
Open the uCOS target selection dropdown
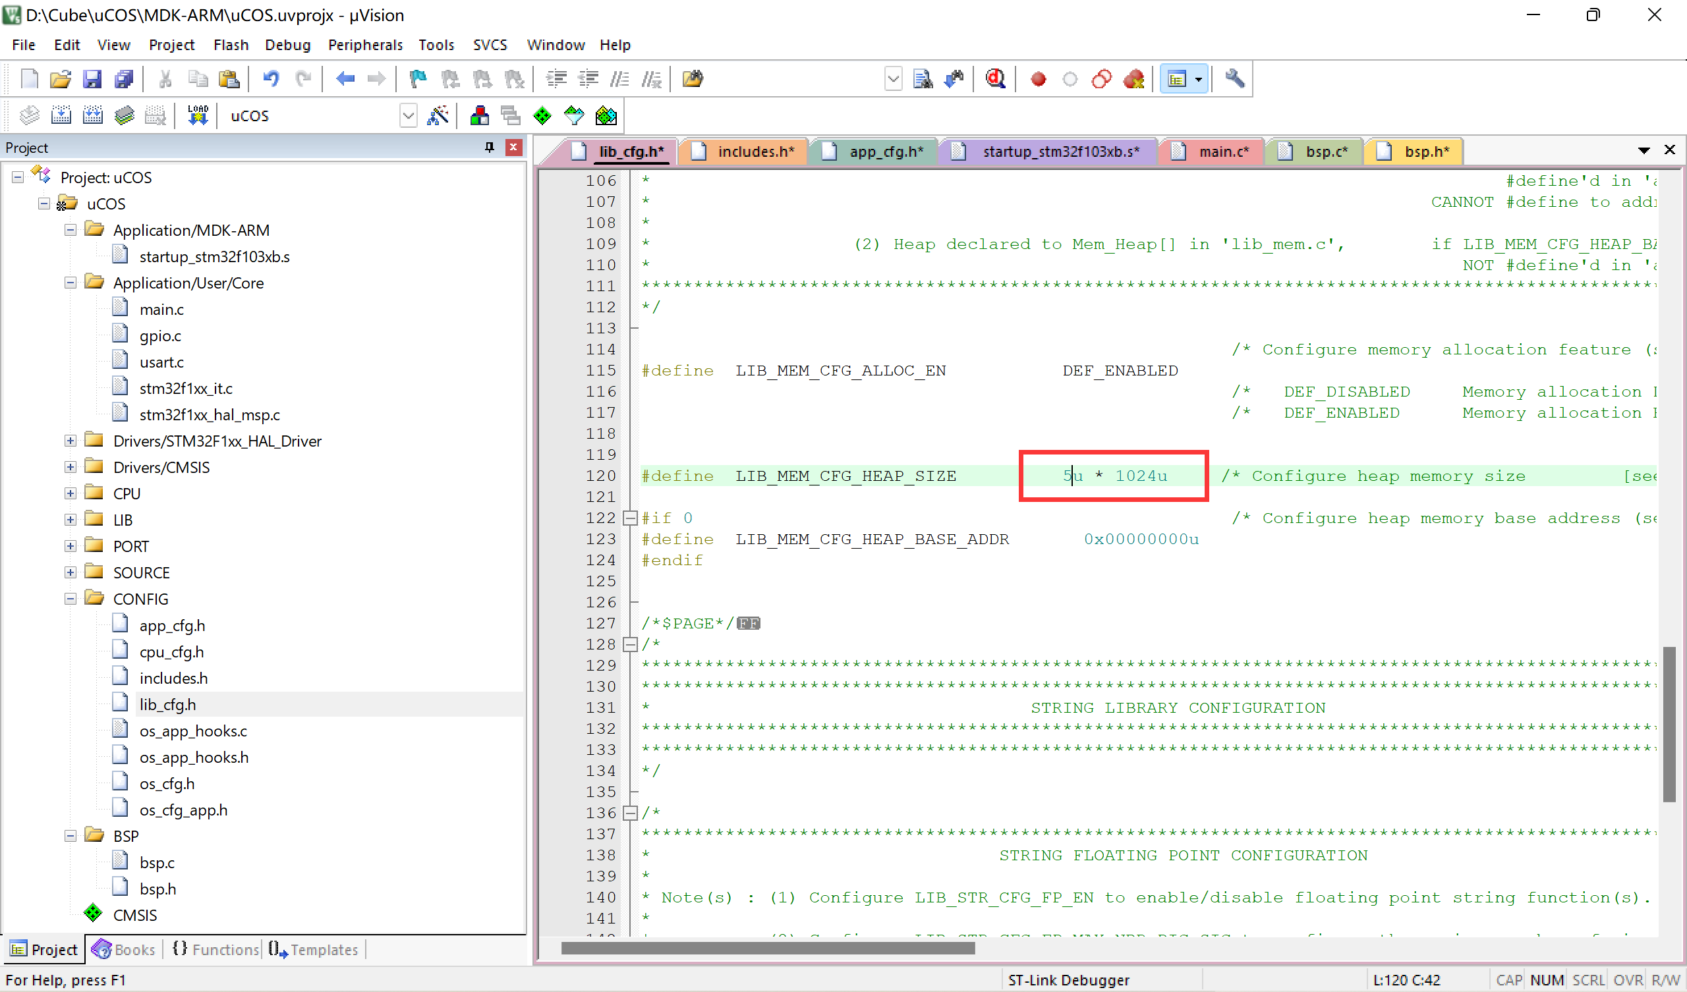tap(408, 115)
